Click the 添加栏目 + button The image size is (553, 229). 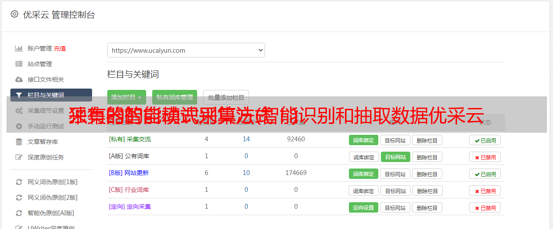click(127, 97)
